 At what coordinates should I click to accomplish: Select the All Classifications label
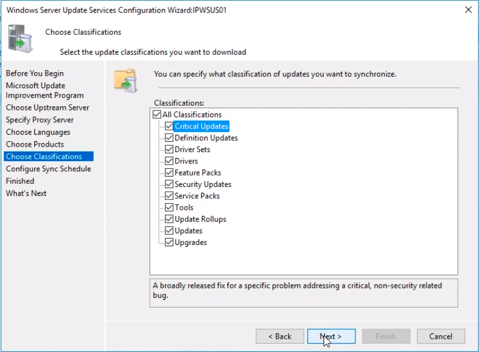(x=192, y=115)
